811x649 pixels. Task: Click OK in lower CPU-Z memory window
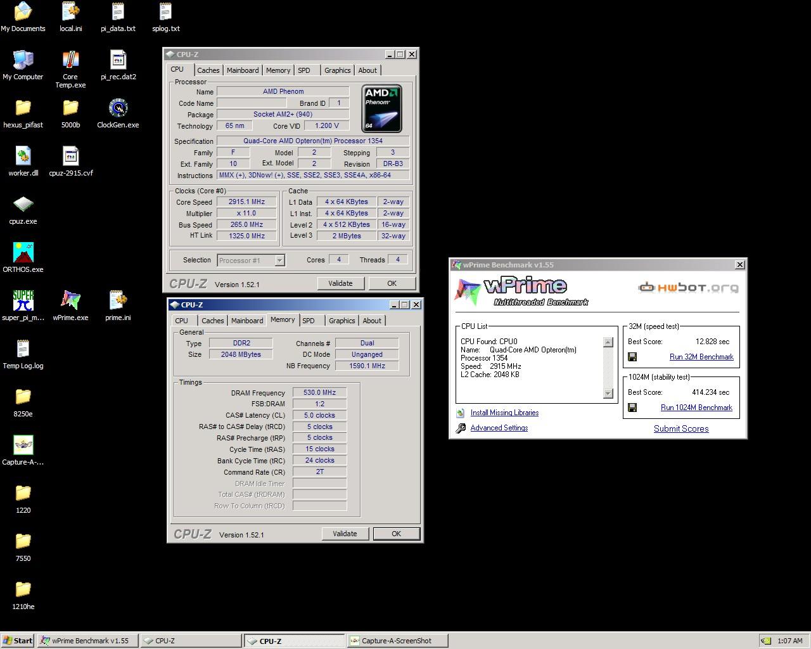tap(396, 534)
